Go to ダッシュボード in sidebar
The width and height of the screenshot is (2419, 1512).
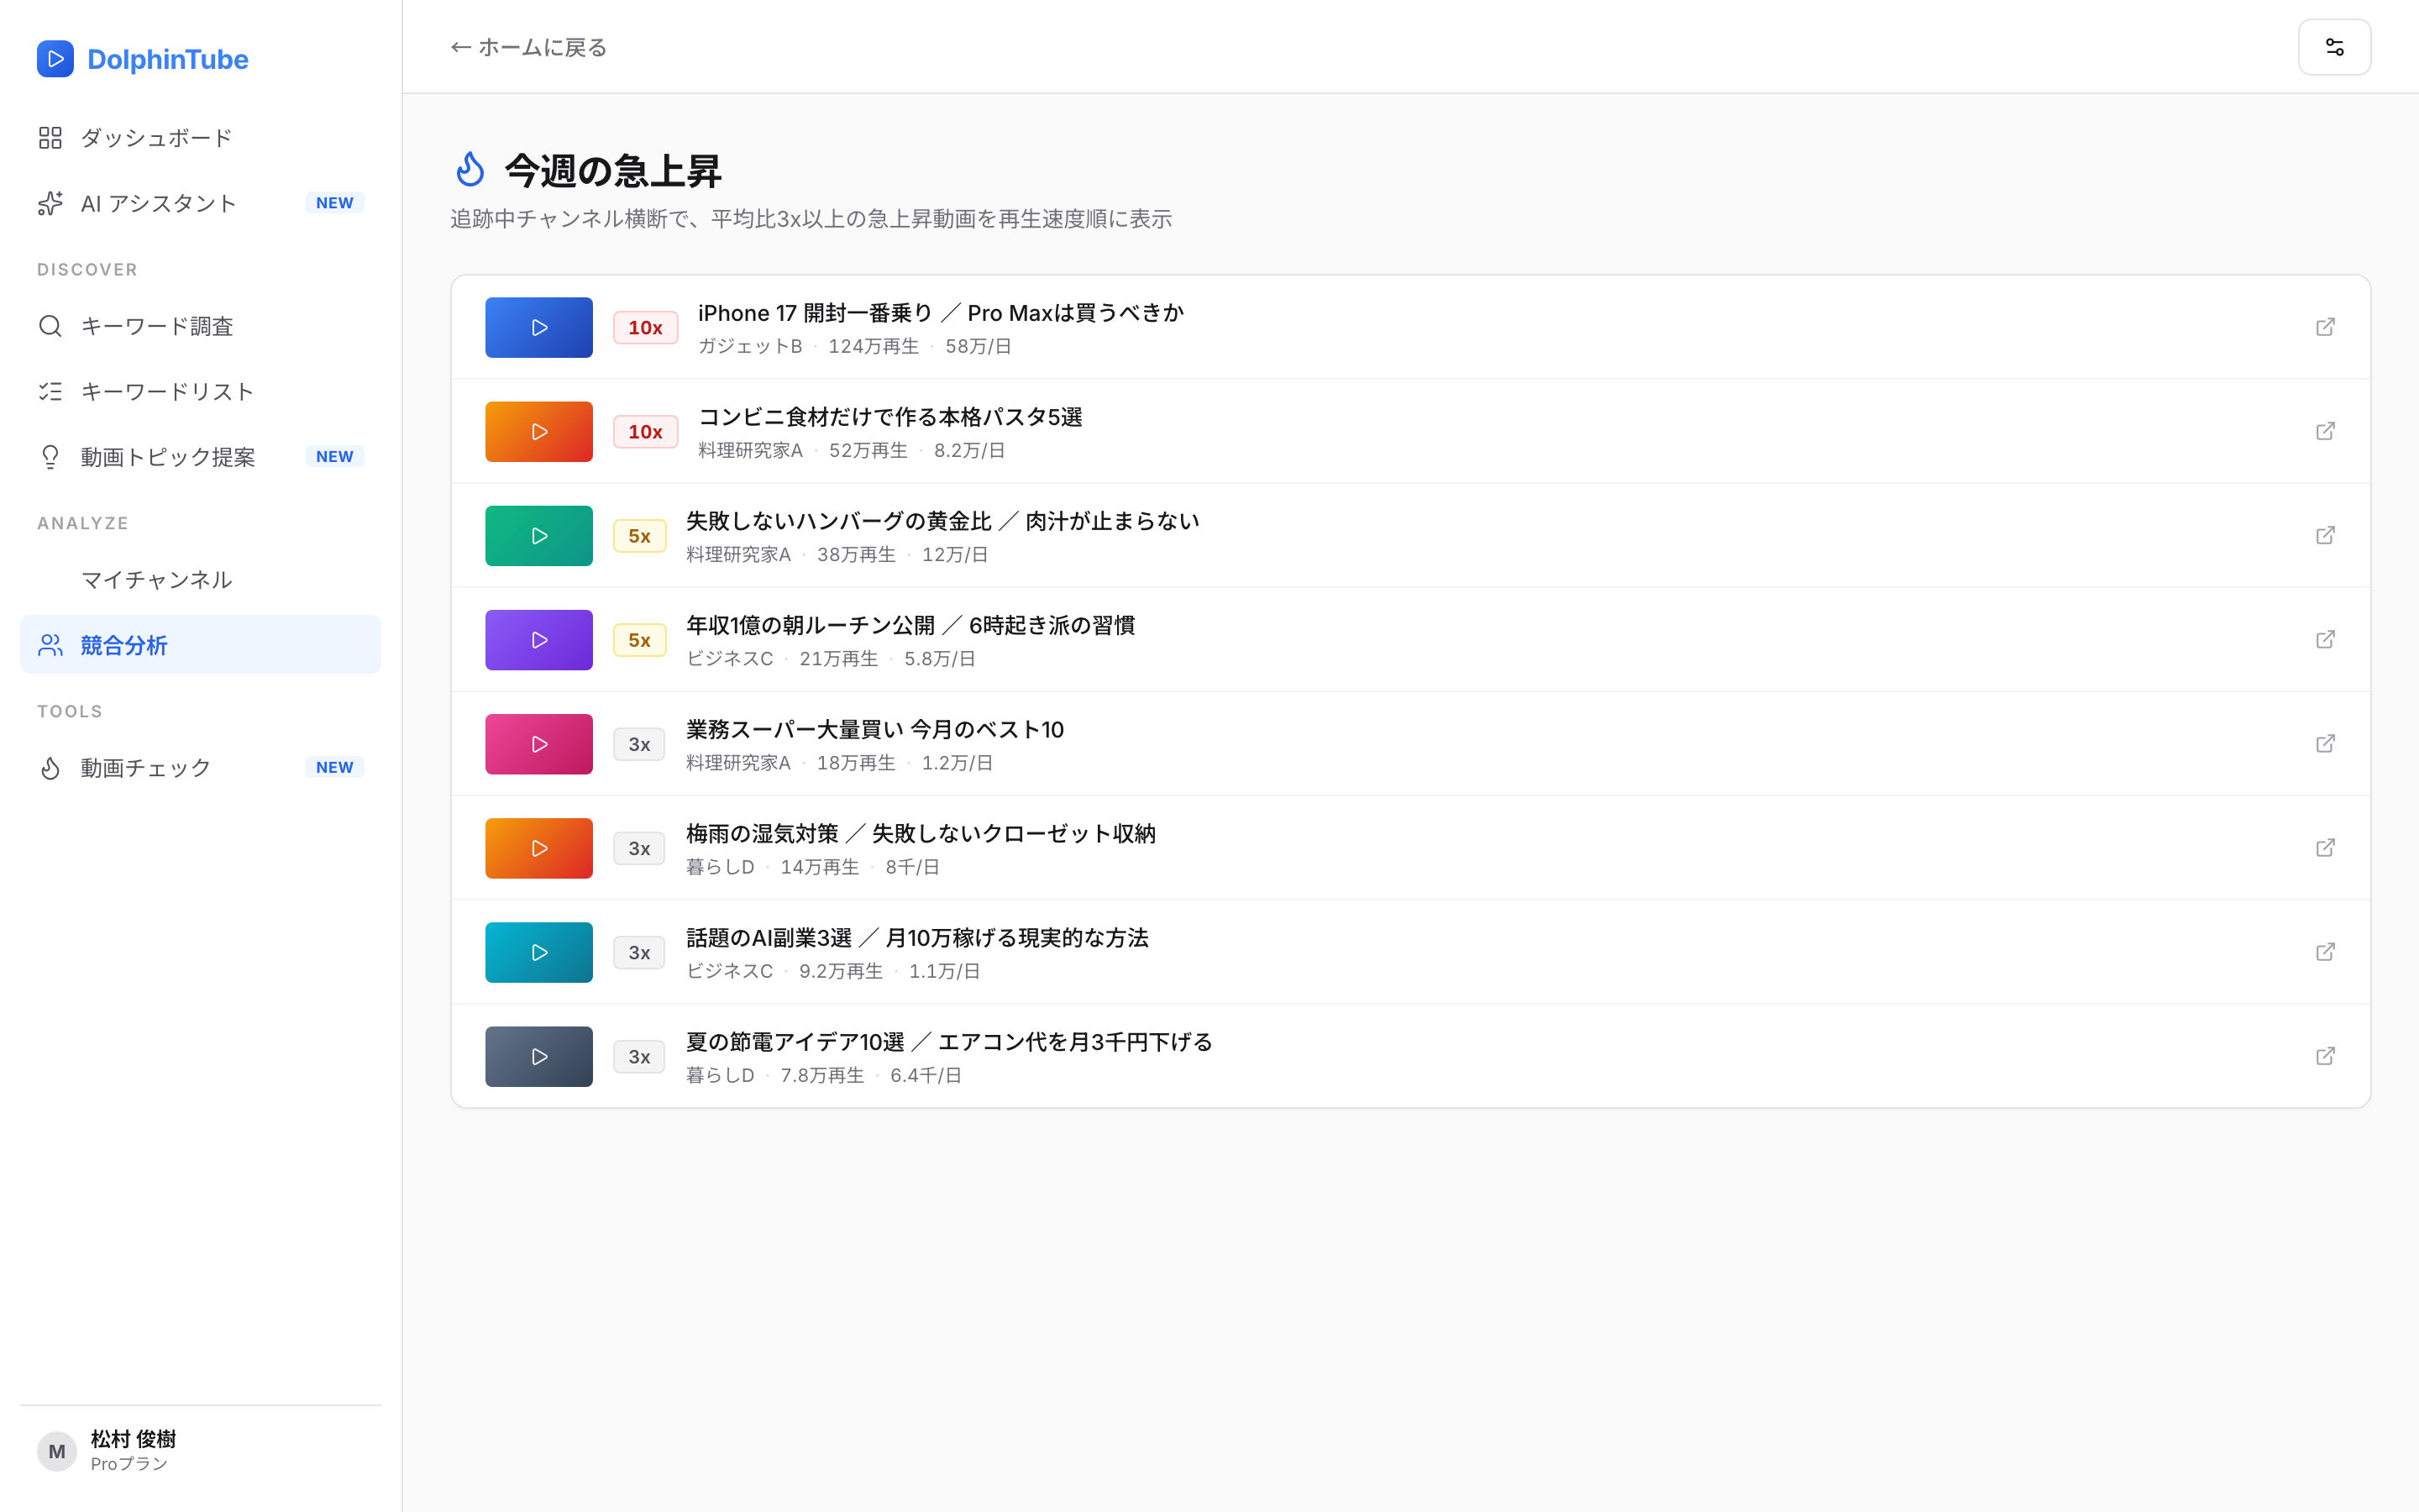[x=200, y=138]
